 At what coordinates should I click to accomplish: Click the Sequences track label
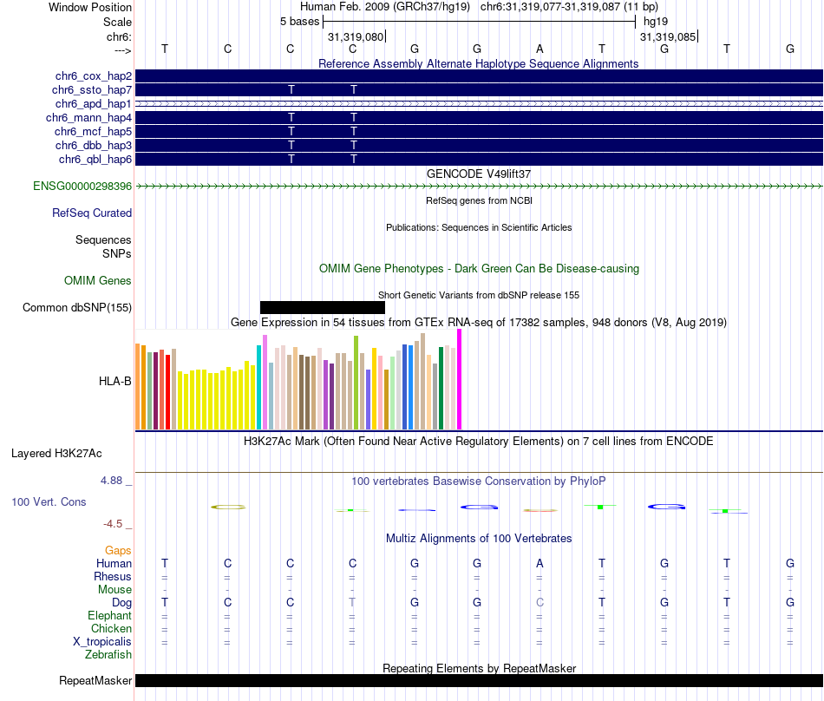pos(103,239)
